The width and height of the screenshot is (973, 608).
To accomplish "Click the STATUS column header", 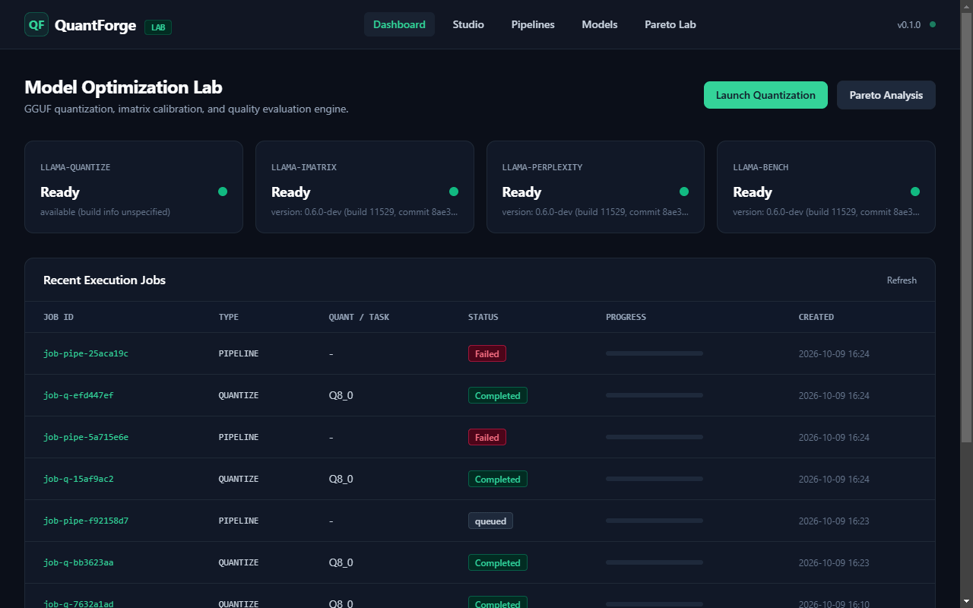I will pyautogui.click(x=483, y=317).
